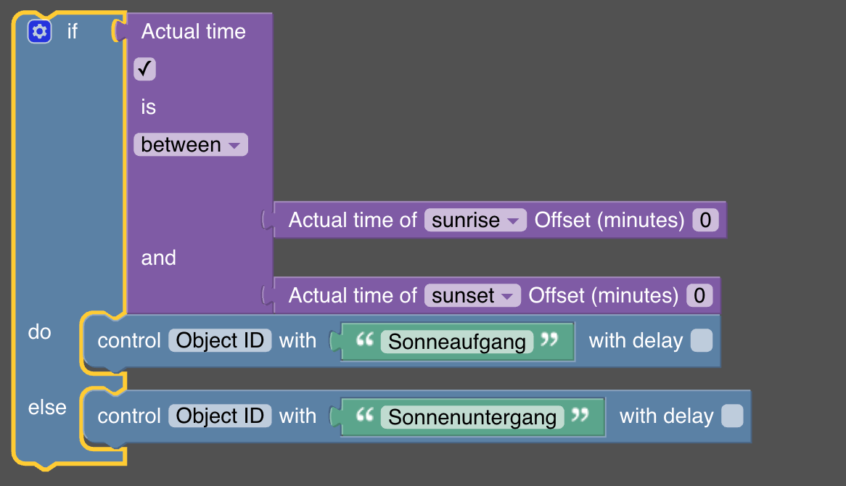
Task: Click closing quote icon of Sonnenuntergang block
Action: tap(580, 416)
